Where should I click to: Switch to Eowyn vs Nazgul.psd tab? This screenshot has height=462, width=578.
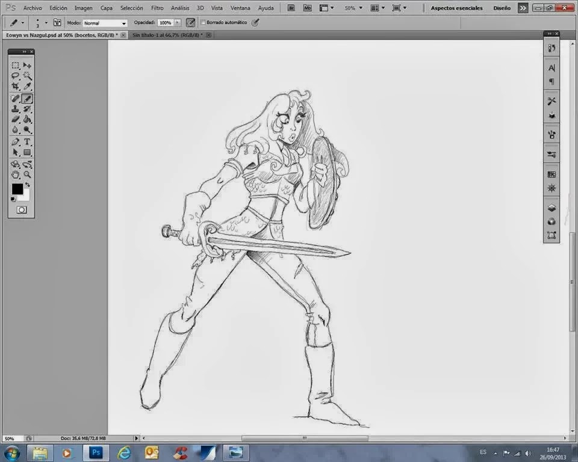pos(62,35)
